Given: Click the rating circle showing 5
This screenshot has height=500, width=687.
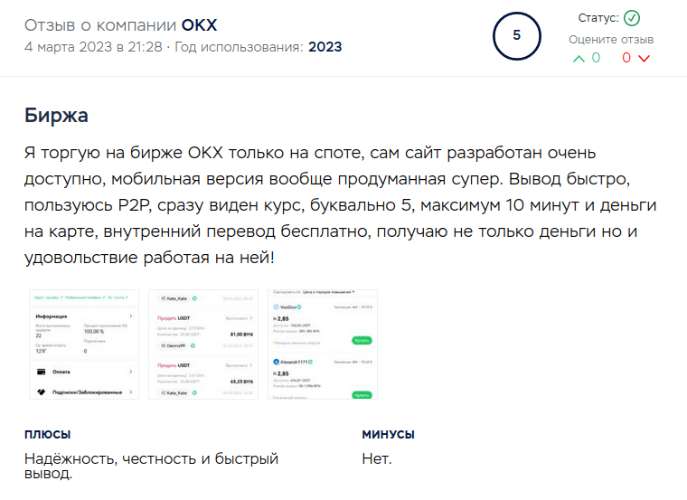Looking at the screenshot, I should 516,36.
